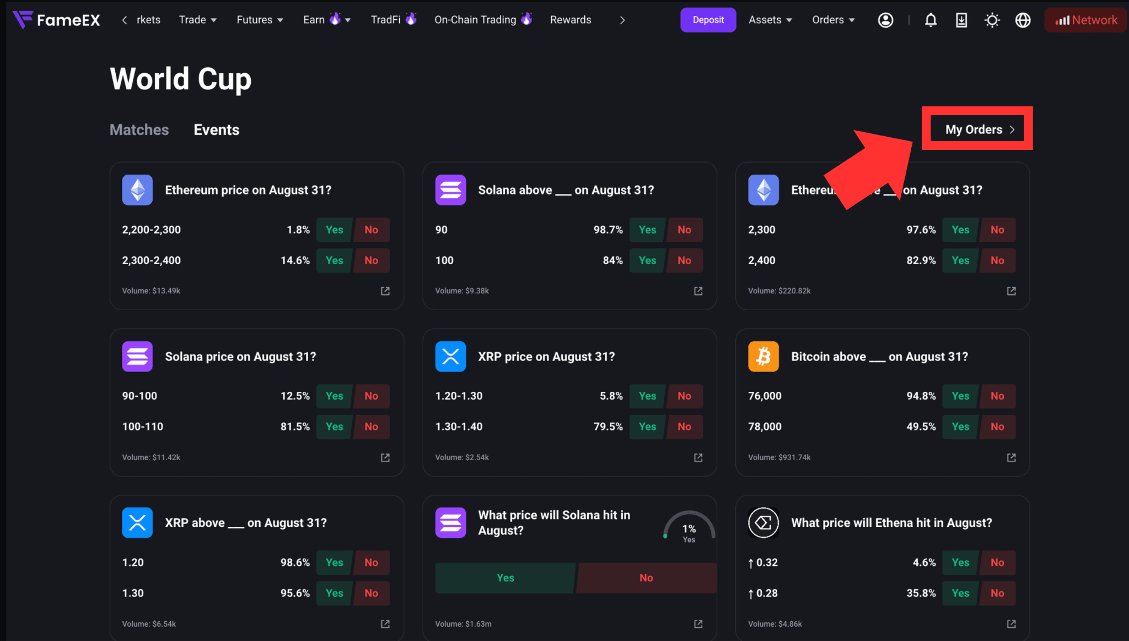This screenshot has height=641, width=1129.
Task: Select Yes for Bitcoin above 76,000
Action: click(x=961, y=396)
